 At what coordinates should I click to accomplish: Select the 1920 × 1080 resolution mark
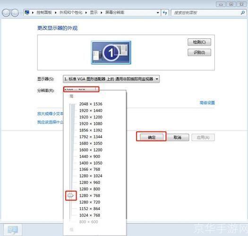91,124
